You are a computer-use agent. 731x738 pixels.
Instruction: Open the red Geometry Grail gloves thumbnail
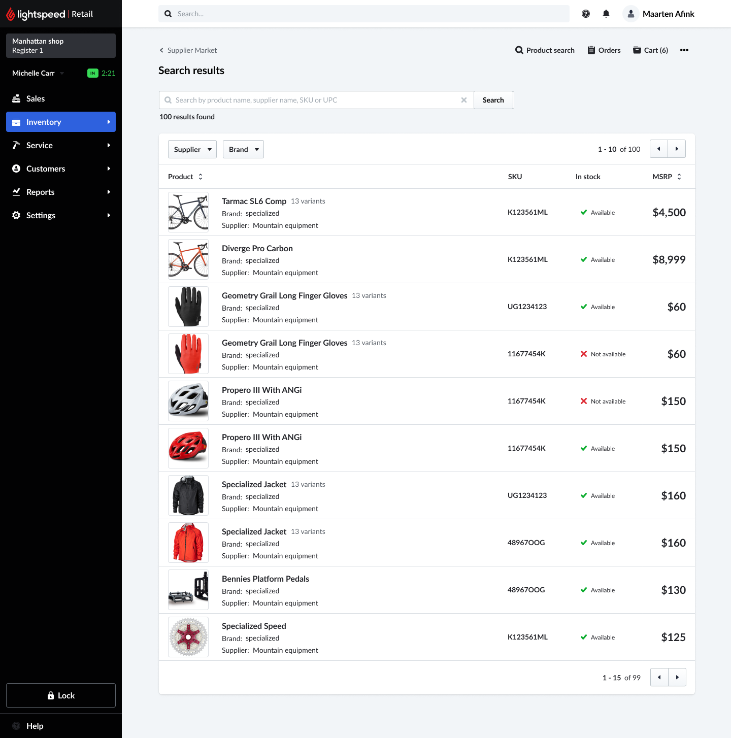188,354
